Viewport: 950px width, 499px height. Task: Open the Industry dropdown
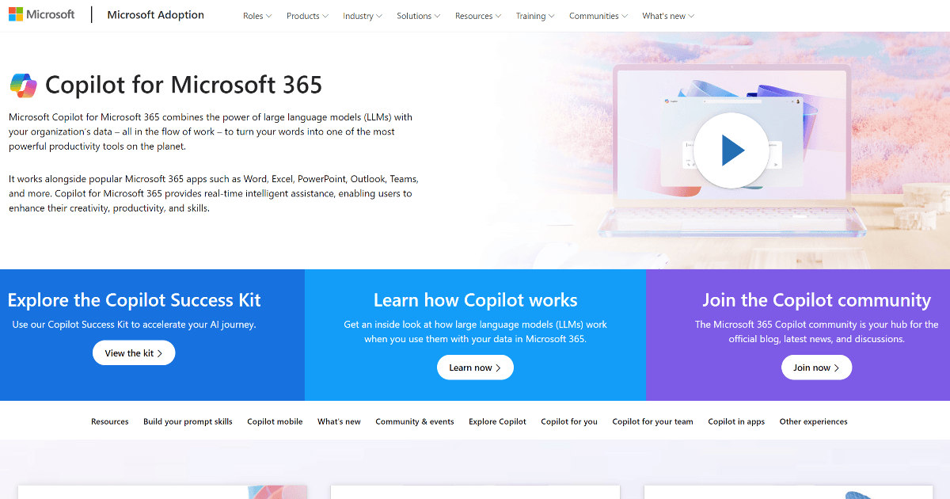[x=361, y=15]
